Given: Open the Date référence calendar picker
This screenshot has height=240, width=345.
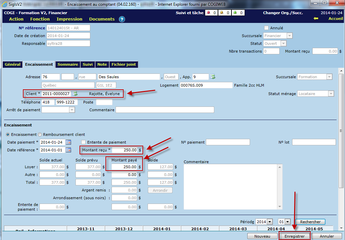Looking at the screenshot, I should (68, 150).
